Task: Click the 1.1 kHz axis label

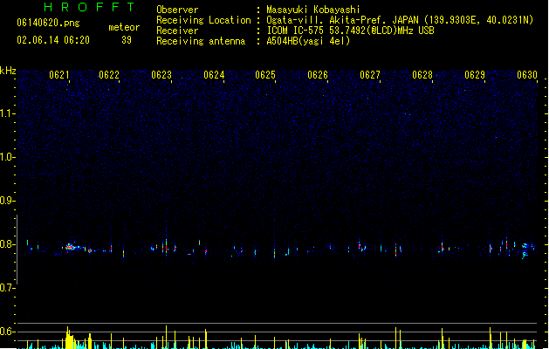Action: (7, 113)
